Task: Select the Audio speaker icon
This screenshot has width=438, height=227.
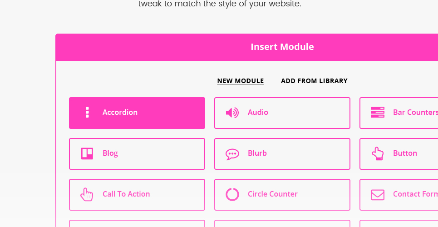Action: tap(232, 113)
